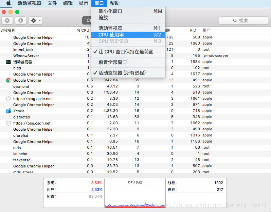Screen dimensions: 271x212
Task: Open the 帮助 menu
Action: coord(115,3)
